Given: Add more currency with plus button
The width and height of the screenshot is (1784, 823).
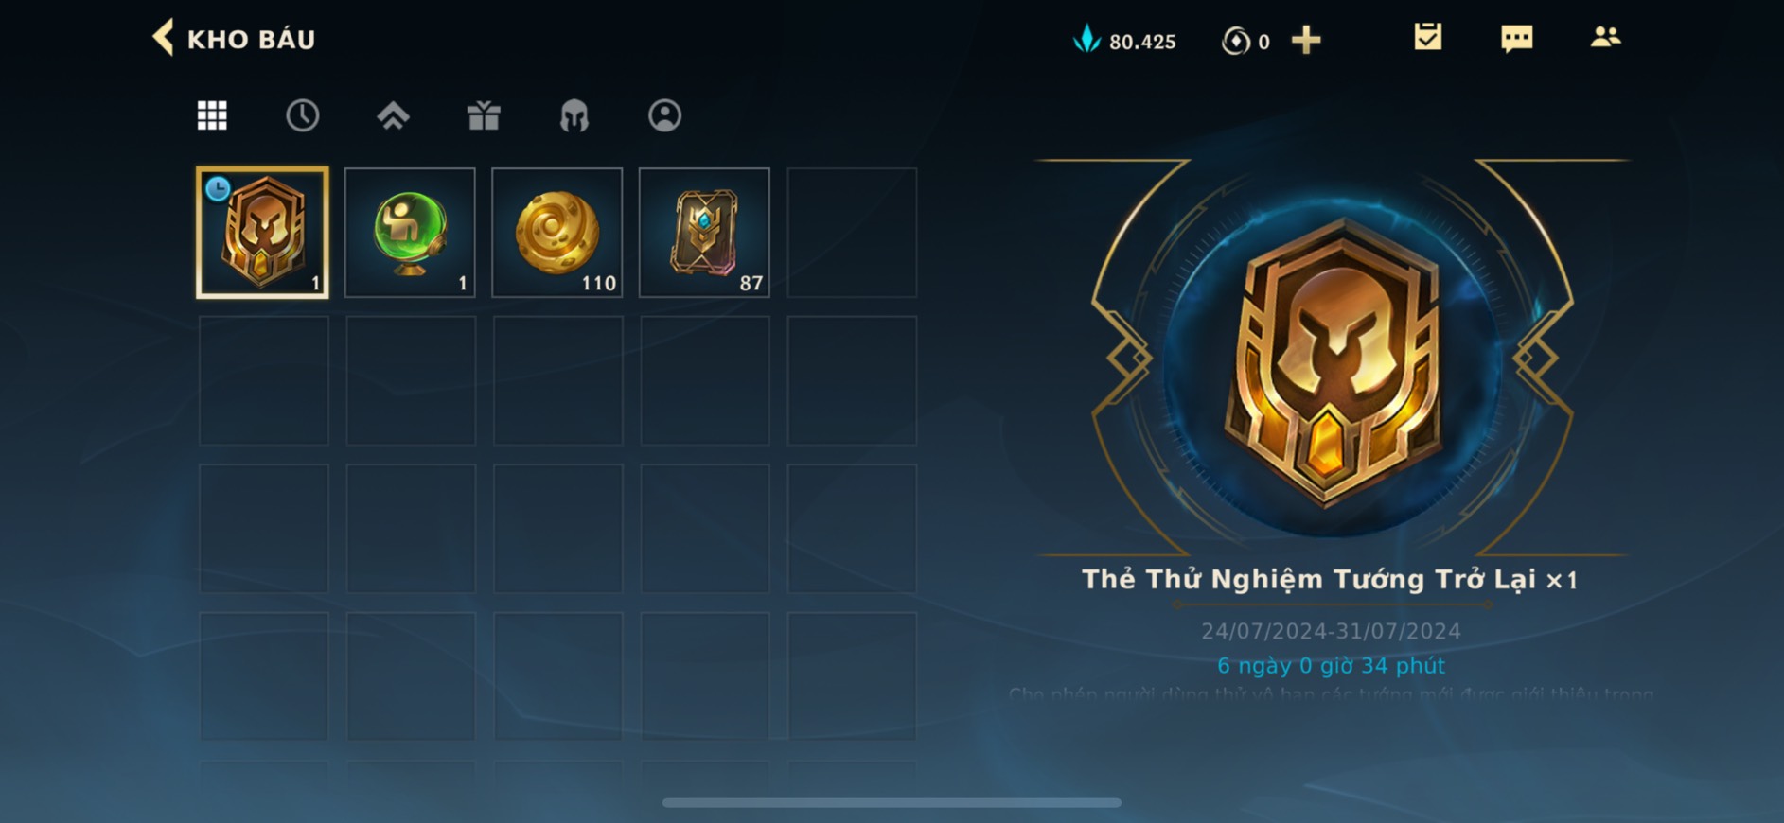Looking at the screenshot, I should tap(1306, 40).
